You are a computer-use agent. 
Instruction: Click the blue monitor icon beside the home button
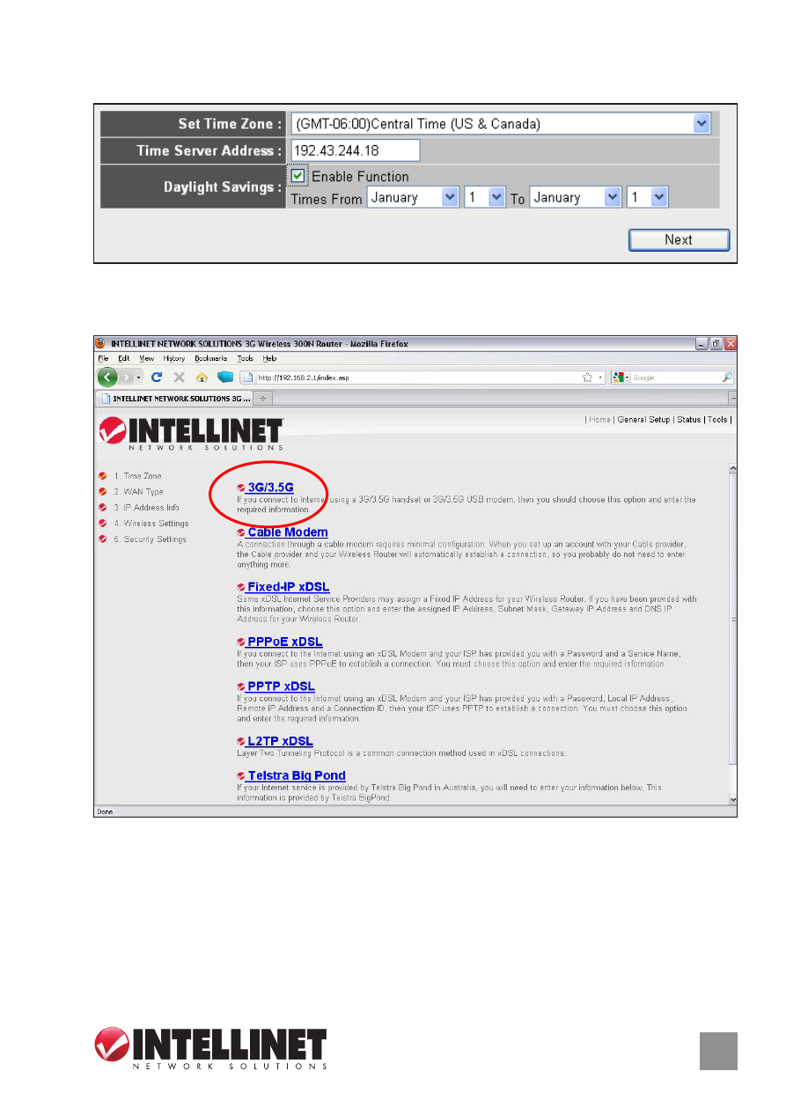click(x=224, y=377)
